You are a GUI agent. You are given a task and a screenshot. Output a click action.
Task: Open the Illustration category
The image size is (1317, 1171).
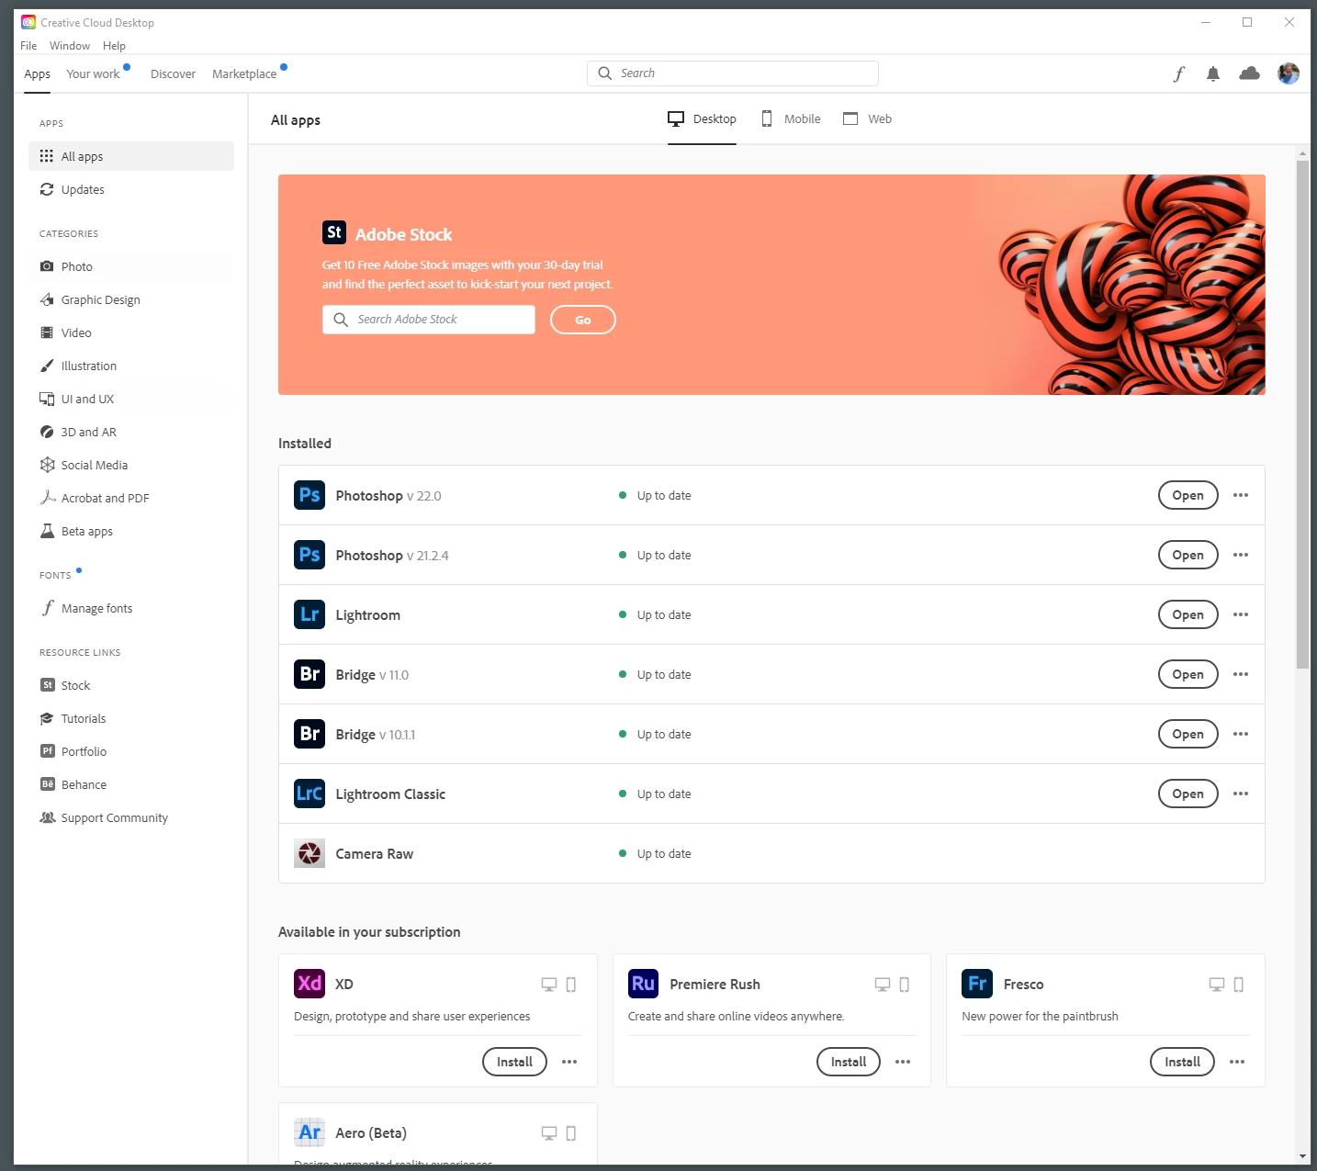130,366
